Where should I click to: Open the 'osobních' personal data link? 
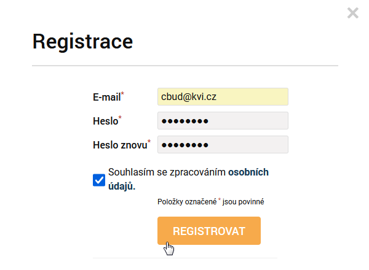[248, 172]
